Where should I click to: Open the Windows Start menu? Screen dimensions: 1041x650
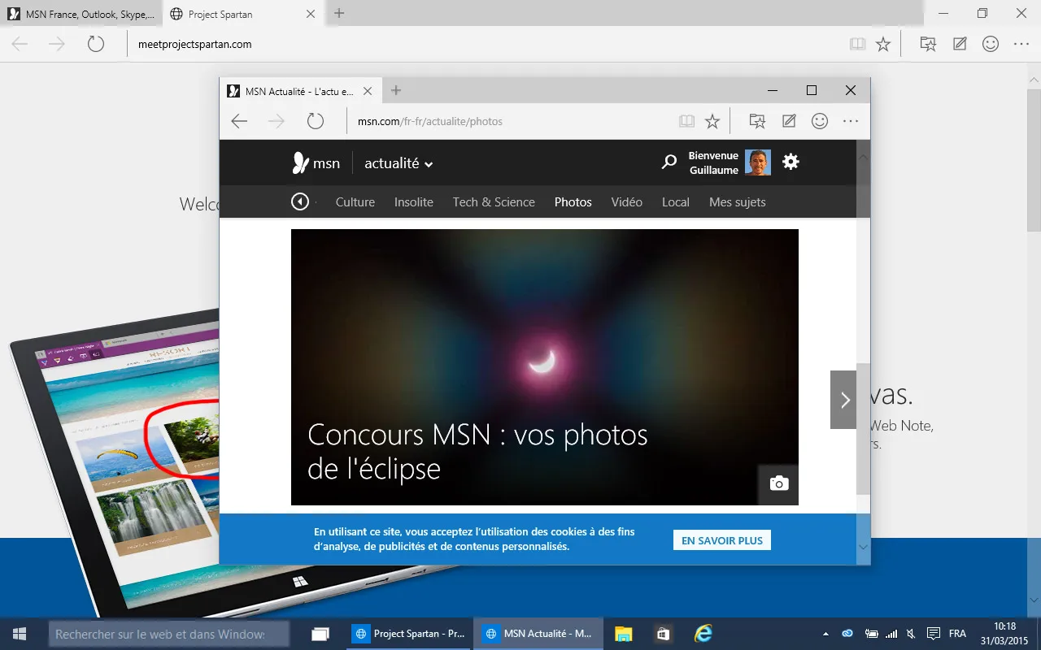[x=20, y=634]
